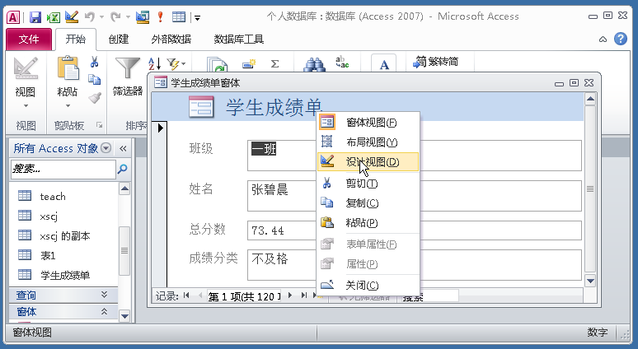The height and width of the screenshot is (349, 638).
Task: Open the 文件 File tab
Action: pos(29,40)
